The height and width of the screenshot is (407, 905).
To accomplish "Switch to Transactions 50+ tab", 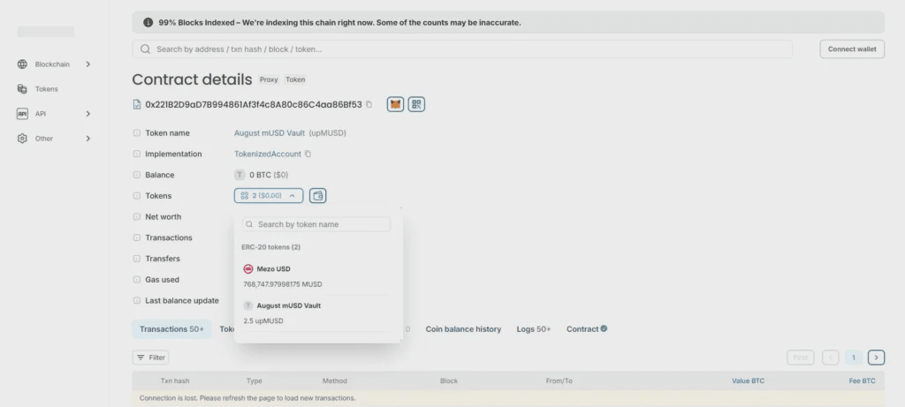I will (x=171, y=329).
